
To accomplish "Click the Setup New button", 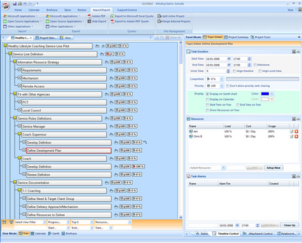I will [x=274, y=168].
